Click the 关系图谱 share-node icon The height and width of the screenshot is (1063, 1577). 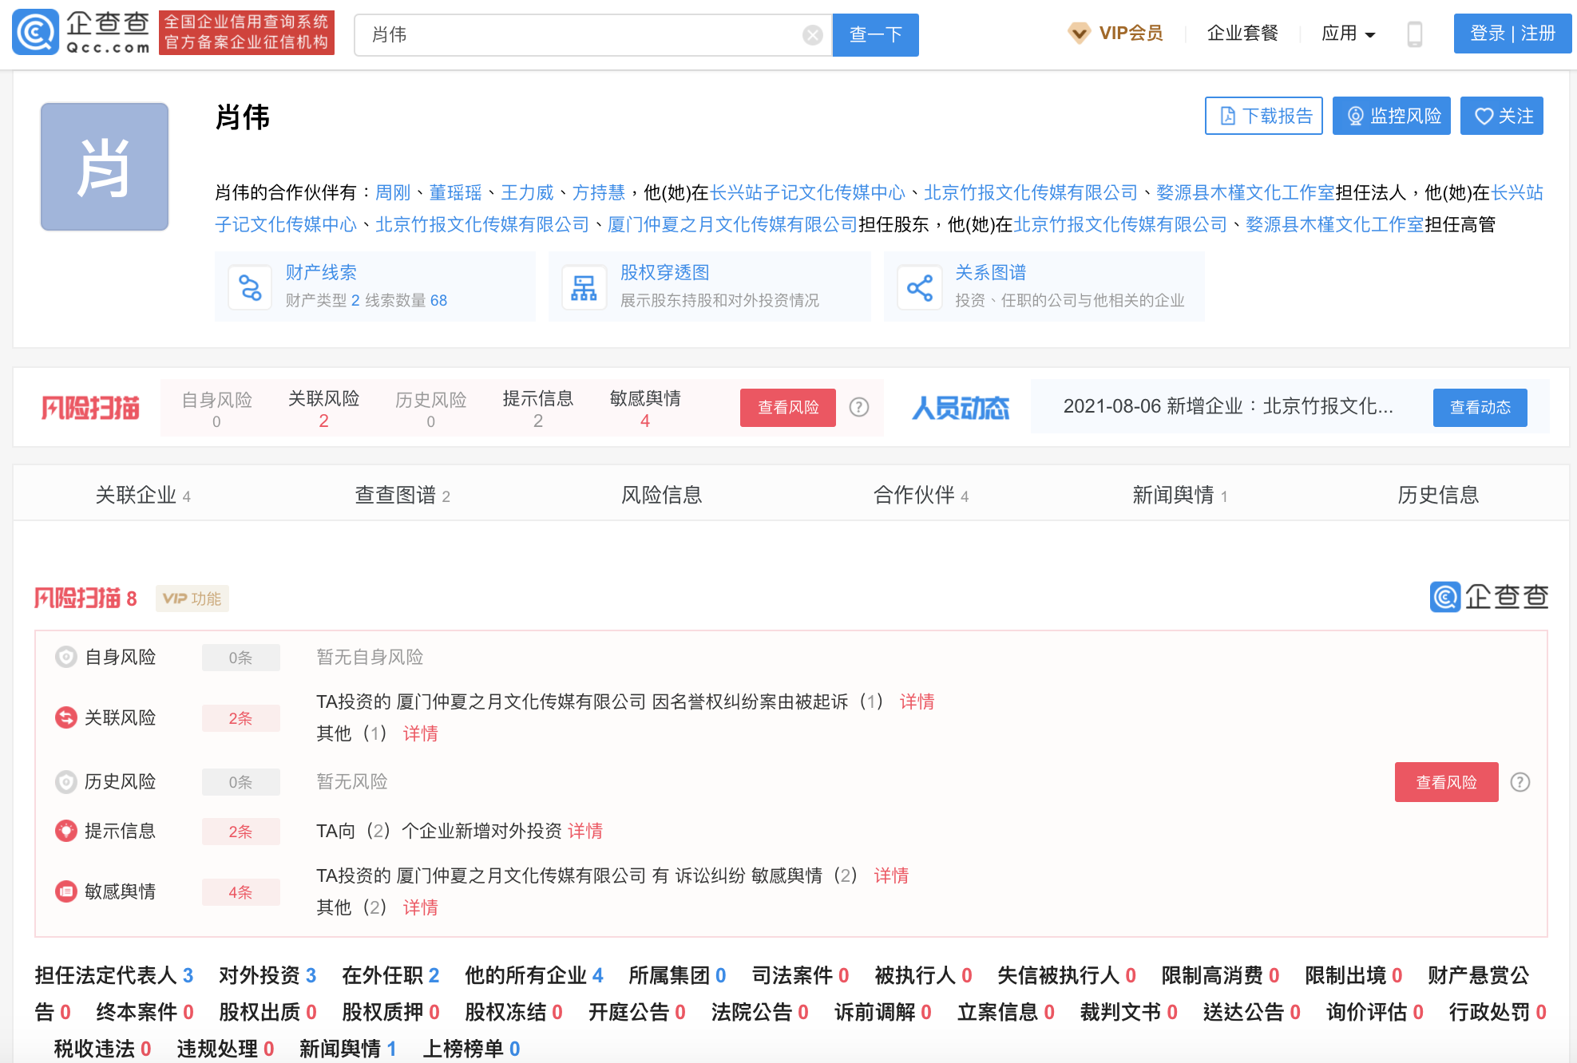[x=919, y=287]
